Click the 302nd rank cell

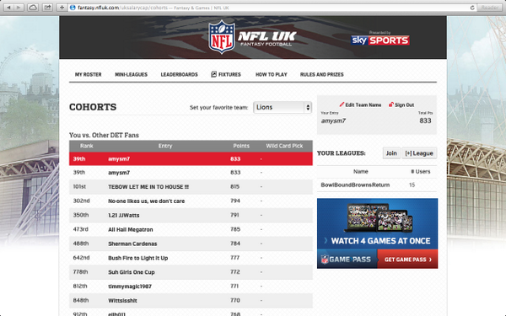(x=81, y=201)
